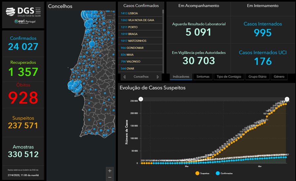Go to next Concelhos list page

[x=158, y=77]
